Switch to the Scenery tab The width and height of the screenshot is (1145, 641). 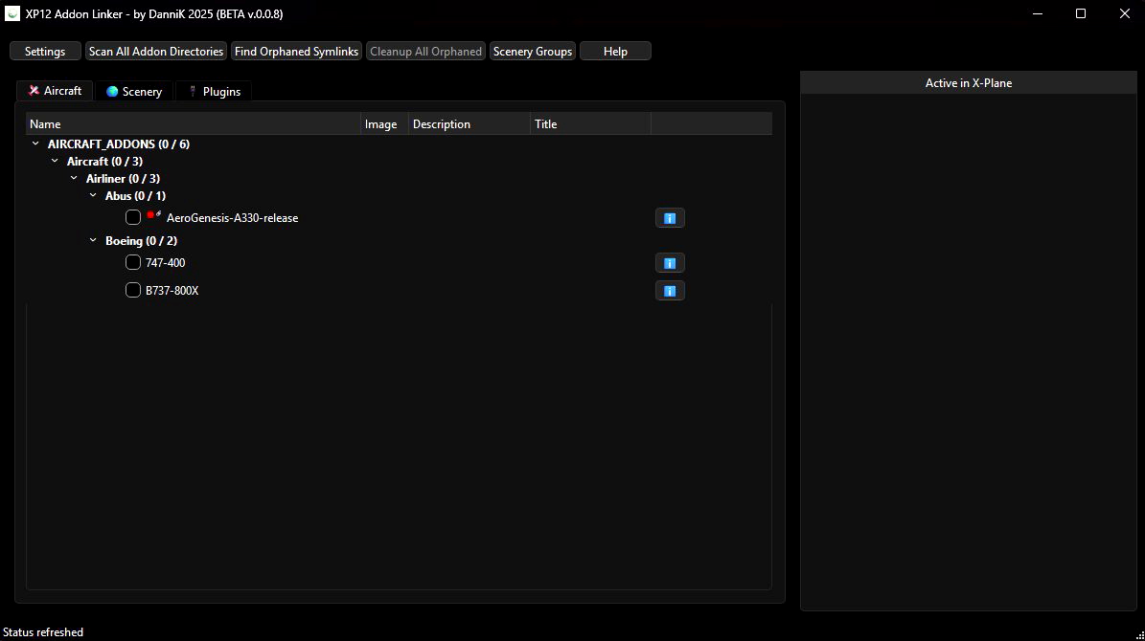(x=134, y=90)
